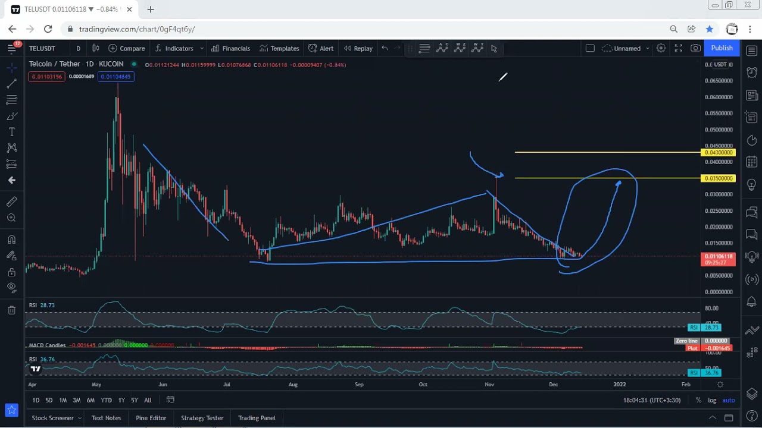The width and height of the screenshot is (762, 428).
Task: Click the select layout square icon
Action: [590, 48]
